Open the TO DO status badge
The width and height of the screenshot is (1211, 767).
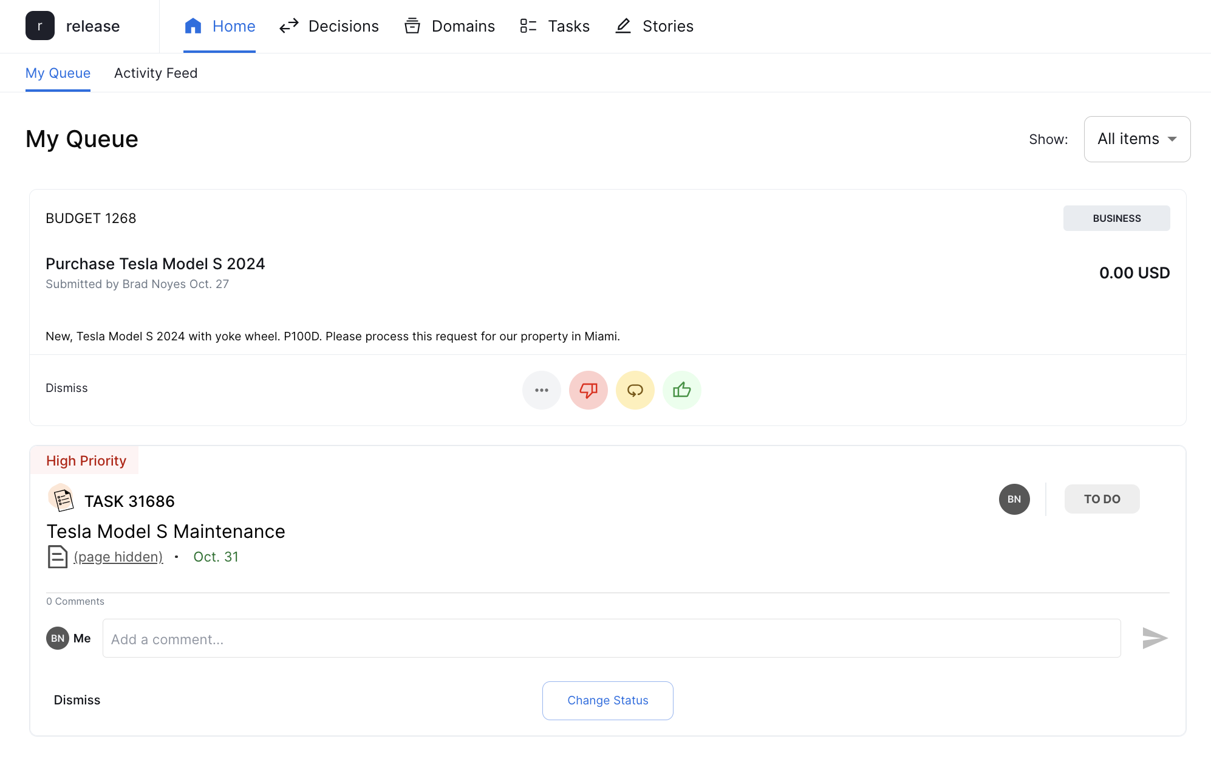(1101, 499)
